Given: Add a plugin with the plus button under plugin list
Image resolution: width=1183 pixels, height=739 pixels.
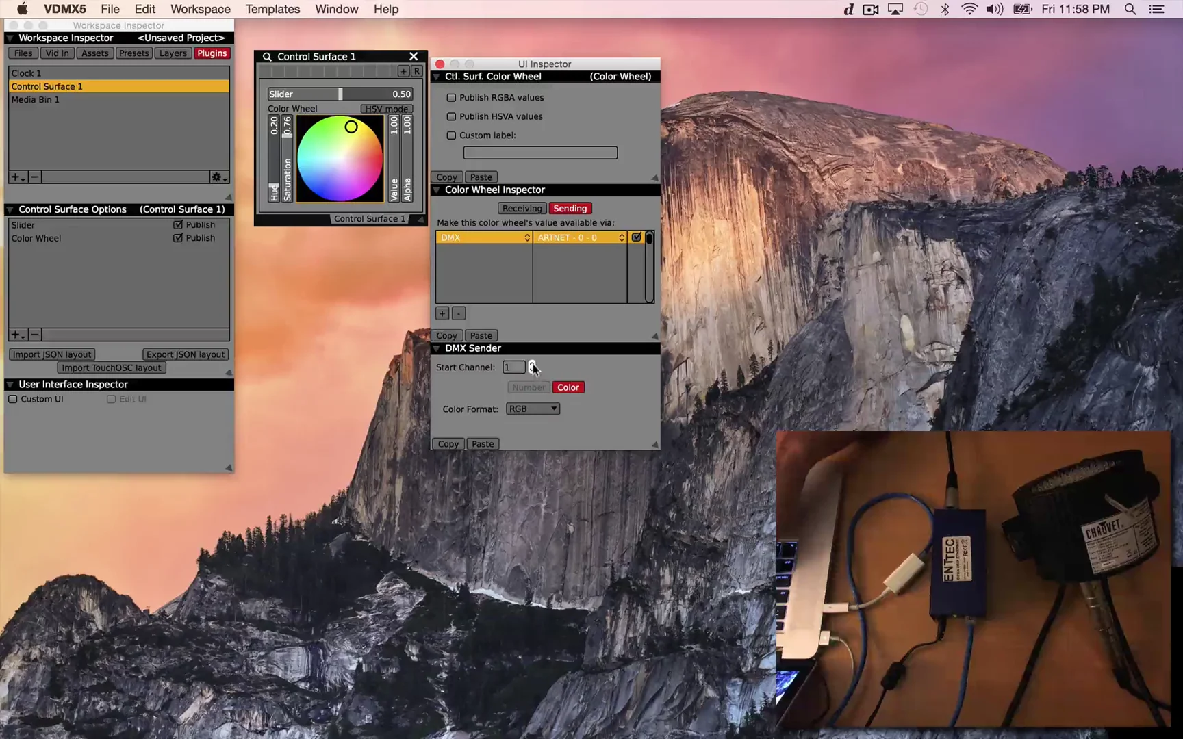Looking at the screenshot, I should (17, 177).
